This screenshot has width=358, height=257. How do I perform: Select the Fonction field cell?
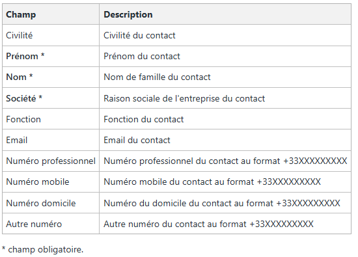tap(51, 119)
